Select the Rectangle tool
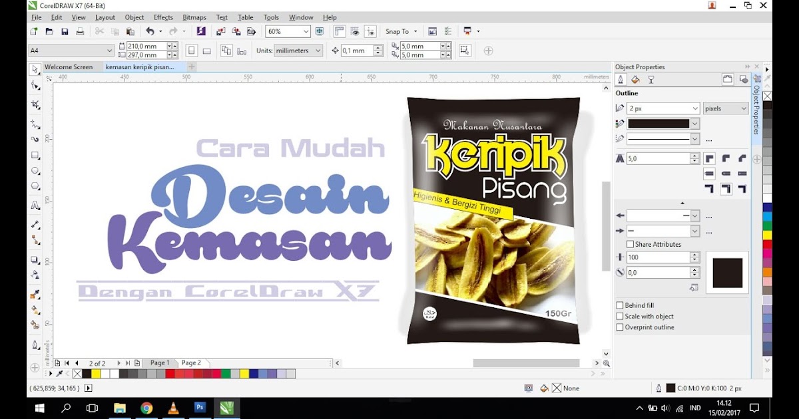Viewport: 799px width, 419px height. (35, 156)
